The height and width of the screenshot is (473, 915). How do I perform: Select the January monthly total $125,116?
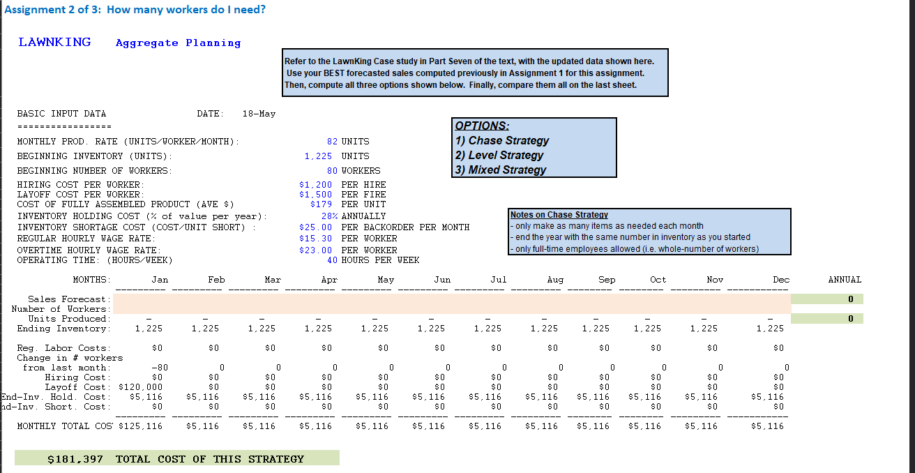point(141,426)
